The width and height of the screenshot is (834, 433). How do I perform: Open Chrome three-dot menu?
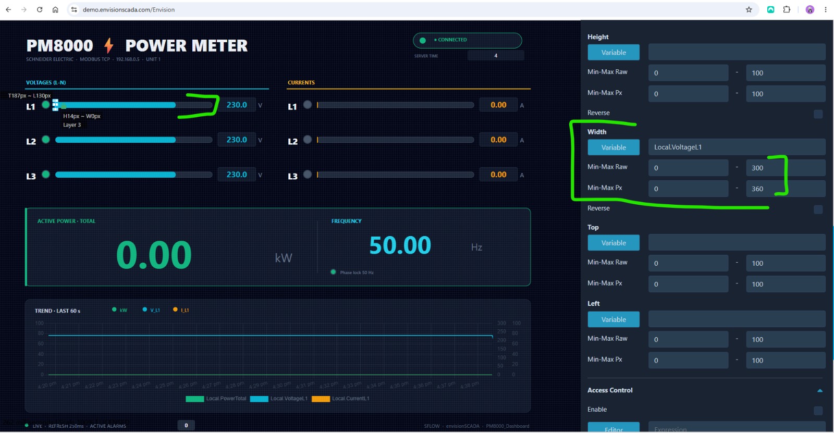click(x=826, y=9)
